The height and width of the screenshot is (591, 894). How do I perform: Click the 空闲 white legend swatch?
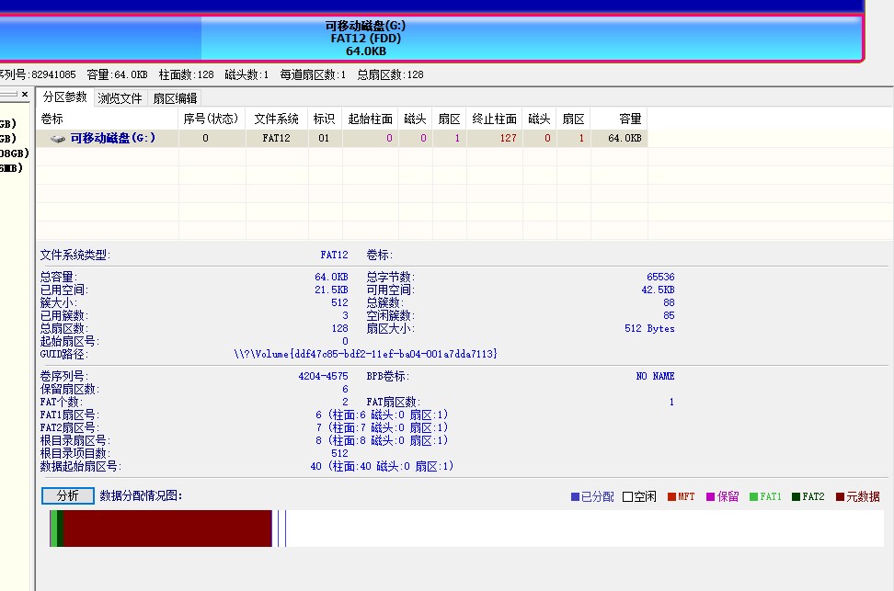point(628,497)
